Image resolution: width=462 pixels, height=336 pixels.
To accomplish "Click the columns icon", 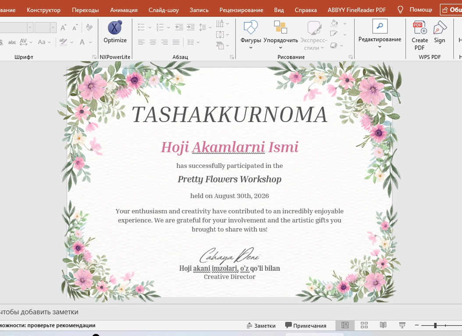I will point(191,42).
